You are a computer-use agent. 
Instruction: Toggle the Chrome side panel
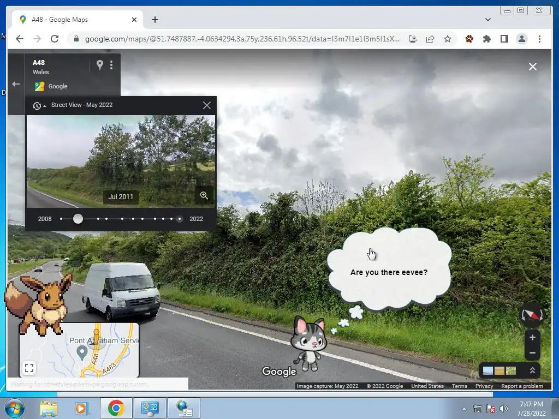coord(504,39)
